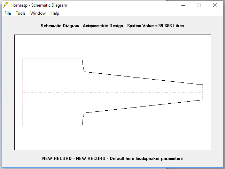This screenshot has width=225, height=169.
Task: Open the Tools menu
Action: click(21, 13)
